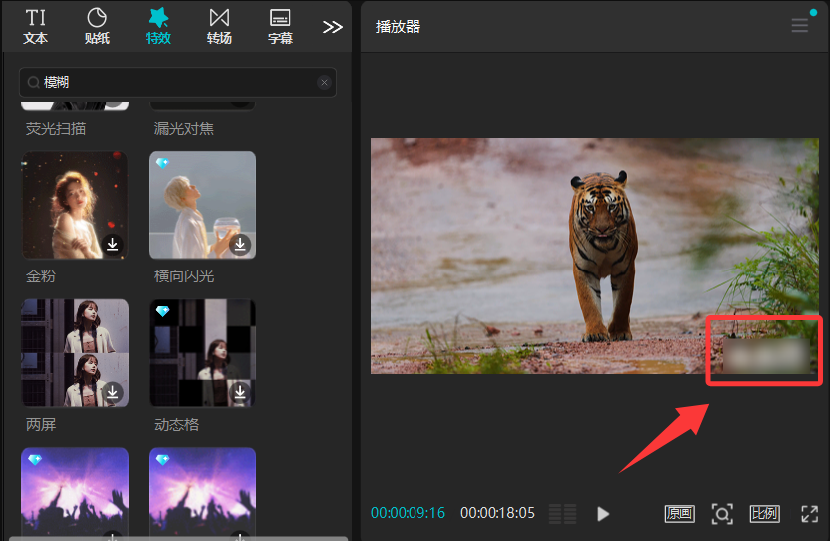
Task: Select the 金粉 effect thumbnail
Action: (75, 205)
